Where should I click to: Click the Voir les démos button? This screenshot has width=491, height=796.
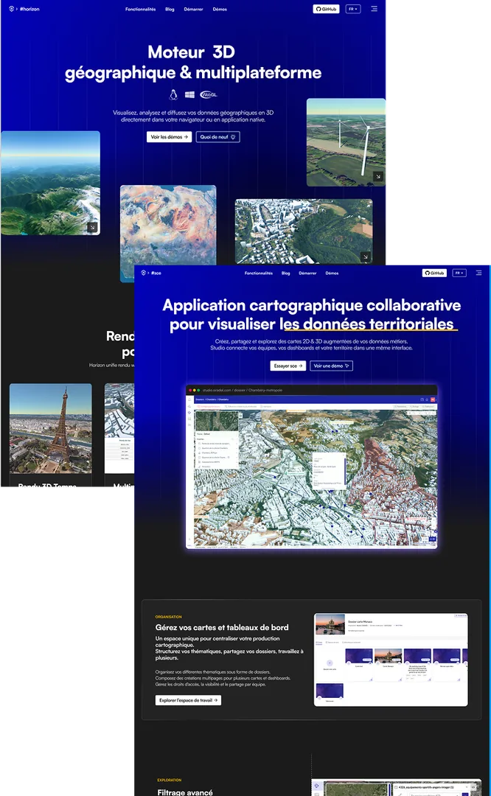[x=169, y=137]
